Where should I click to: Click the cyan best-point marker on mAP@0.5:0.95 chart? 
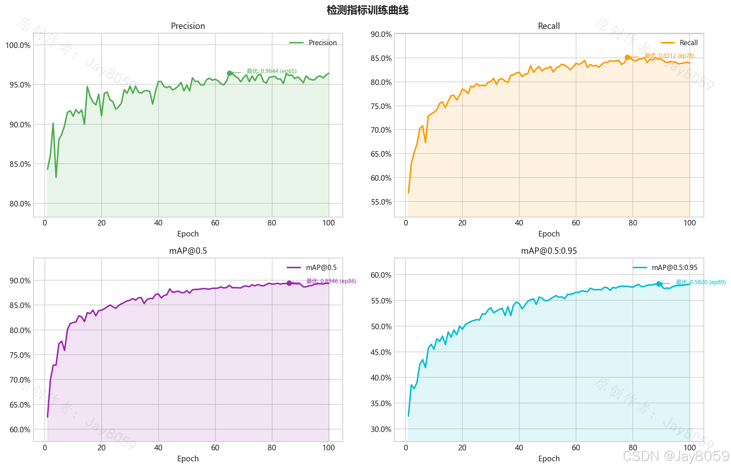tap(659, 284)
